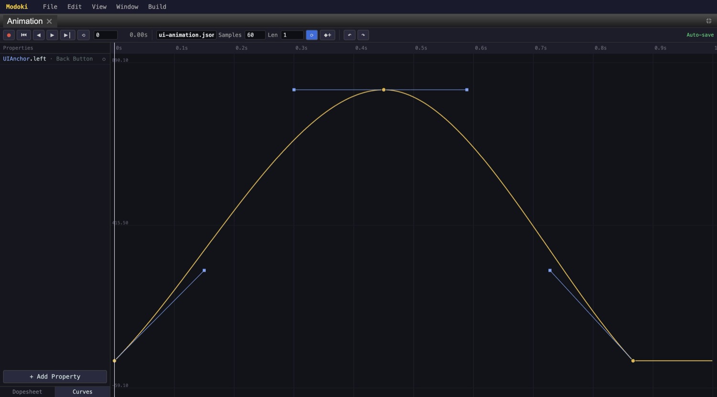Viewport: 717px width, 397px height.
Task: Click the Samples value field
Action: (255, 35)
